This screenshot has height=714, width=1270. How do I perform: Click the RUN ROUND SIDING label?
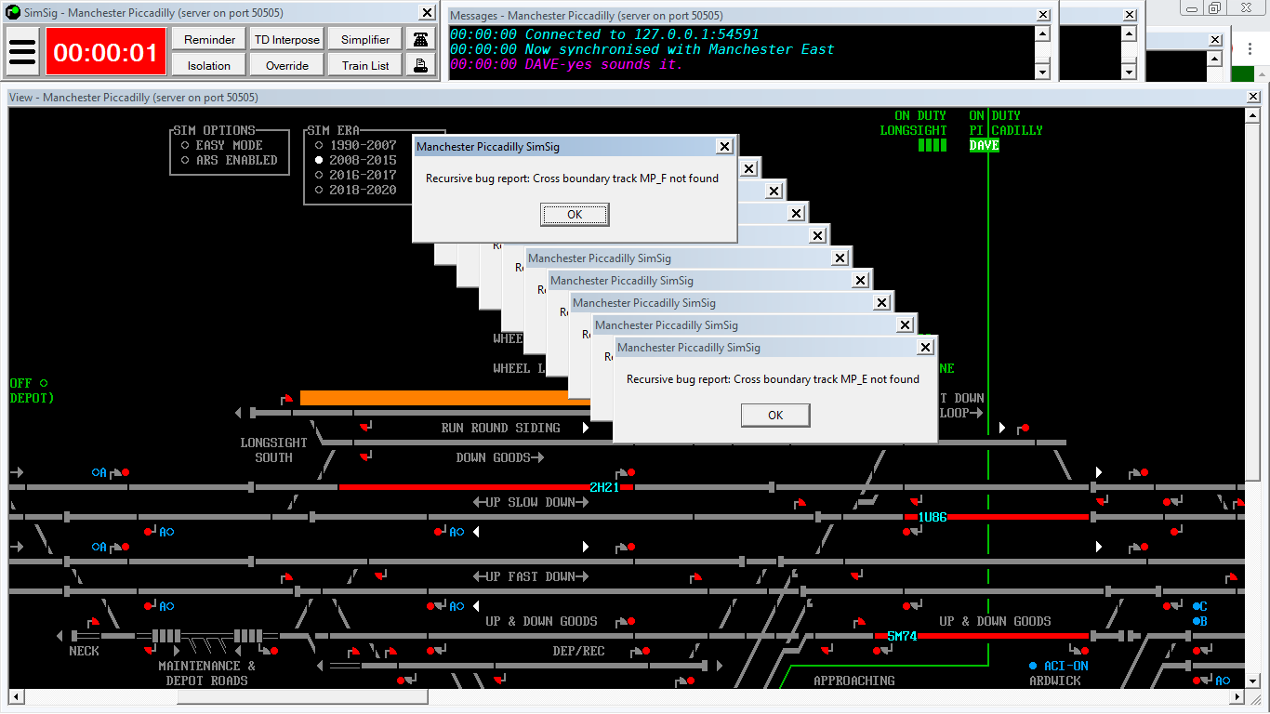click(x=501, y=428)
